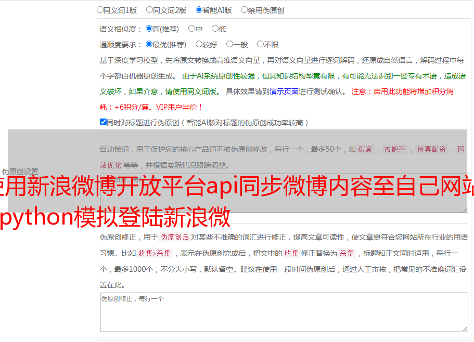
Task: Set 通顺度要求 to 较好
Action: tap(199, 44)
